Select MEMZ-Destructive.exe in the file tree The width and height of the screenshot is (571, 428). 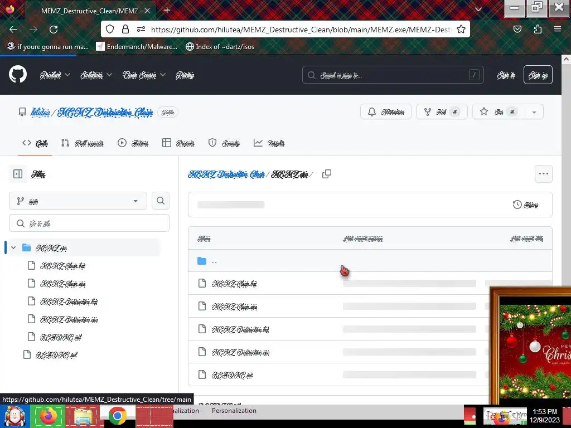pyautogui.click(x=69, y=319)
